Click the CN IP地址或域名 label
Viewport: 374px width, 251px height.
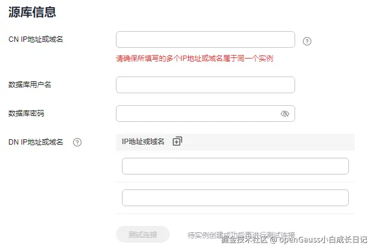36,39
